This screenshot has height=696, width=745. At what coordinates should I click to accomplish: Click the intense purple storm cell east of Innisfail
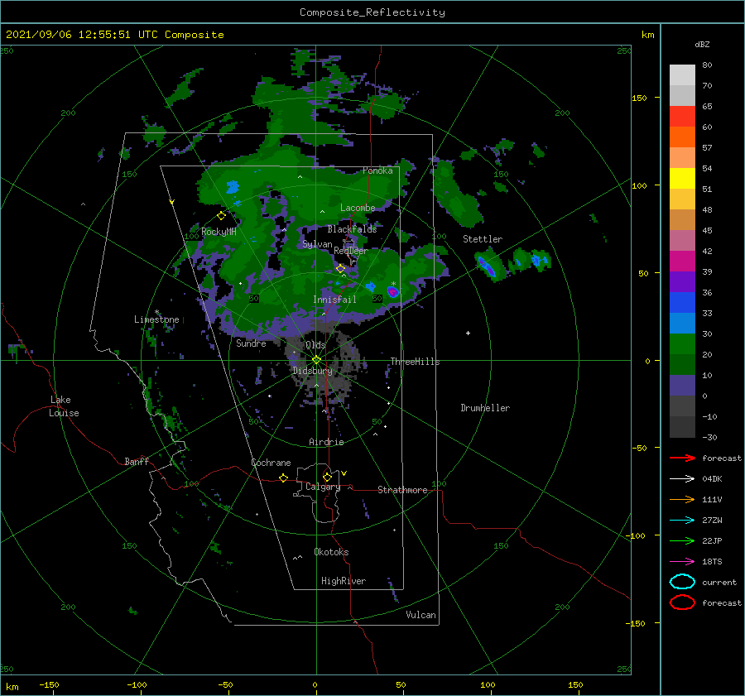(393, 292)
